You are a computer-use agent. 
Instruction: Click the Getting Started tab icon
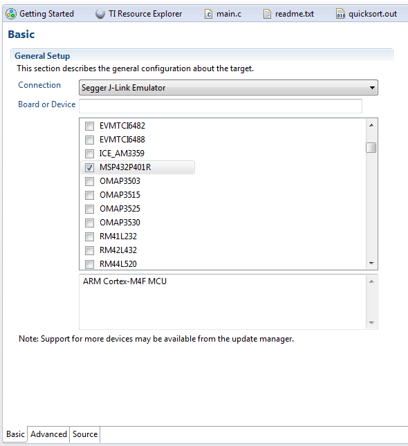11,14
